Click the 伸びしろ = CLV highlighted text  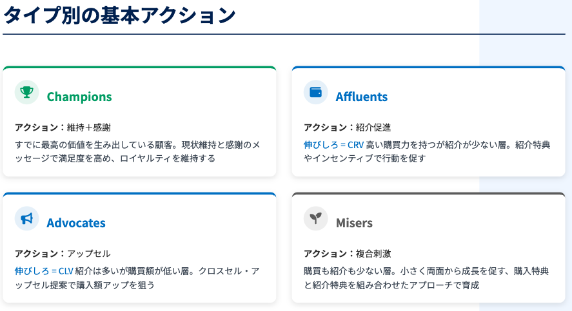44,271
